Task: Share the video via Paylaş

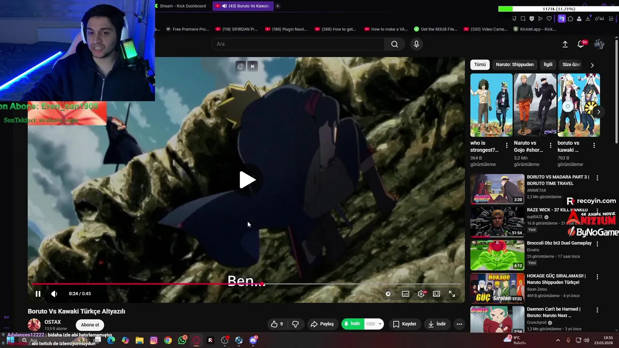Action: click(x=322, y=324)
